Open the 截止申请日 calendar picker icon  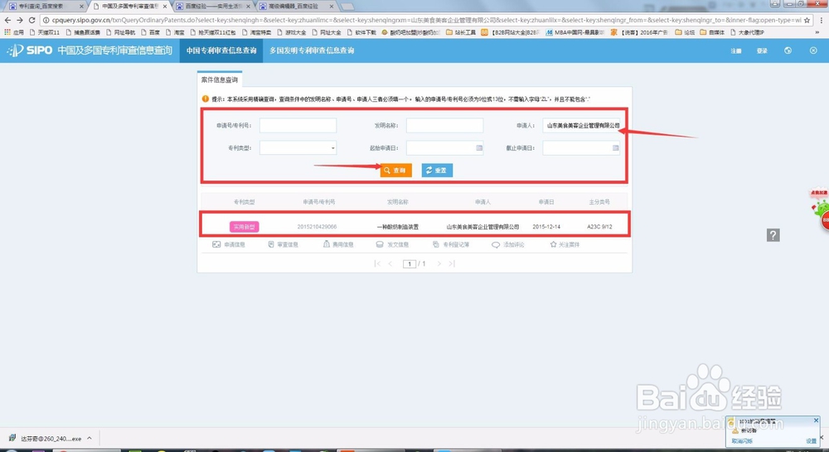(615, 148)
